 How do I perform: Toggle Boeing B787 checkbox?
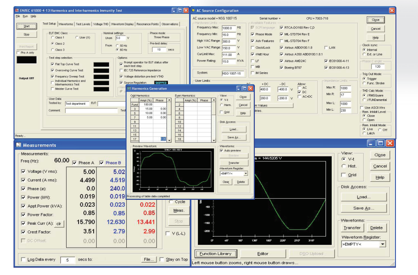[281, 67]
